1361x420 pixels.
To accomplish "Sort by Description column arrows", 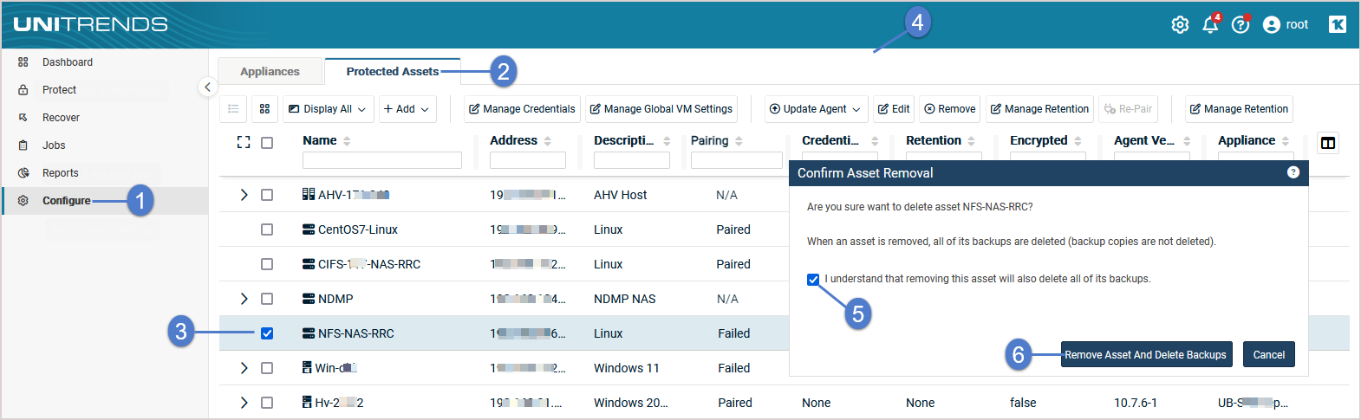I will pos(667,141).
